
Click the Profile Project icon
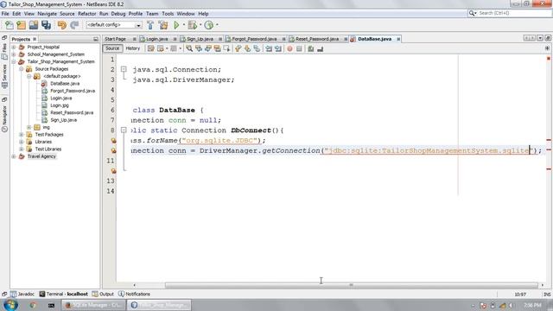[209, 25]
